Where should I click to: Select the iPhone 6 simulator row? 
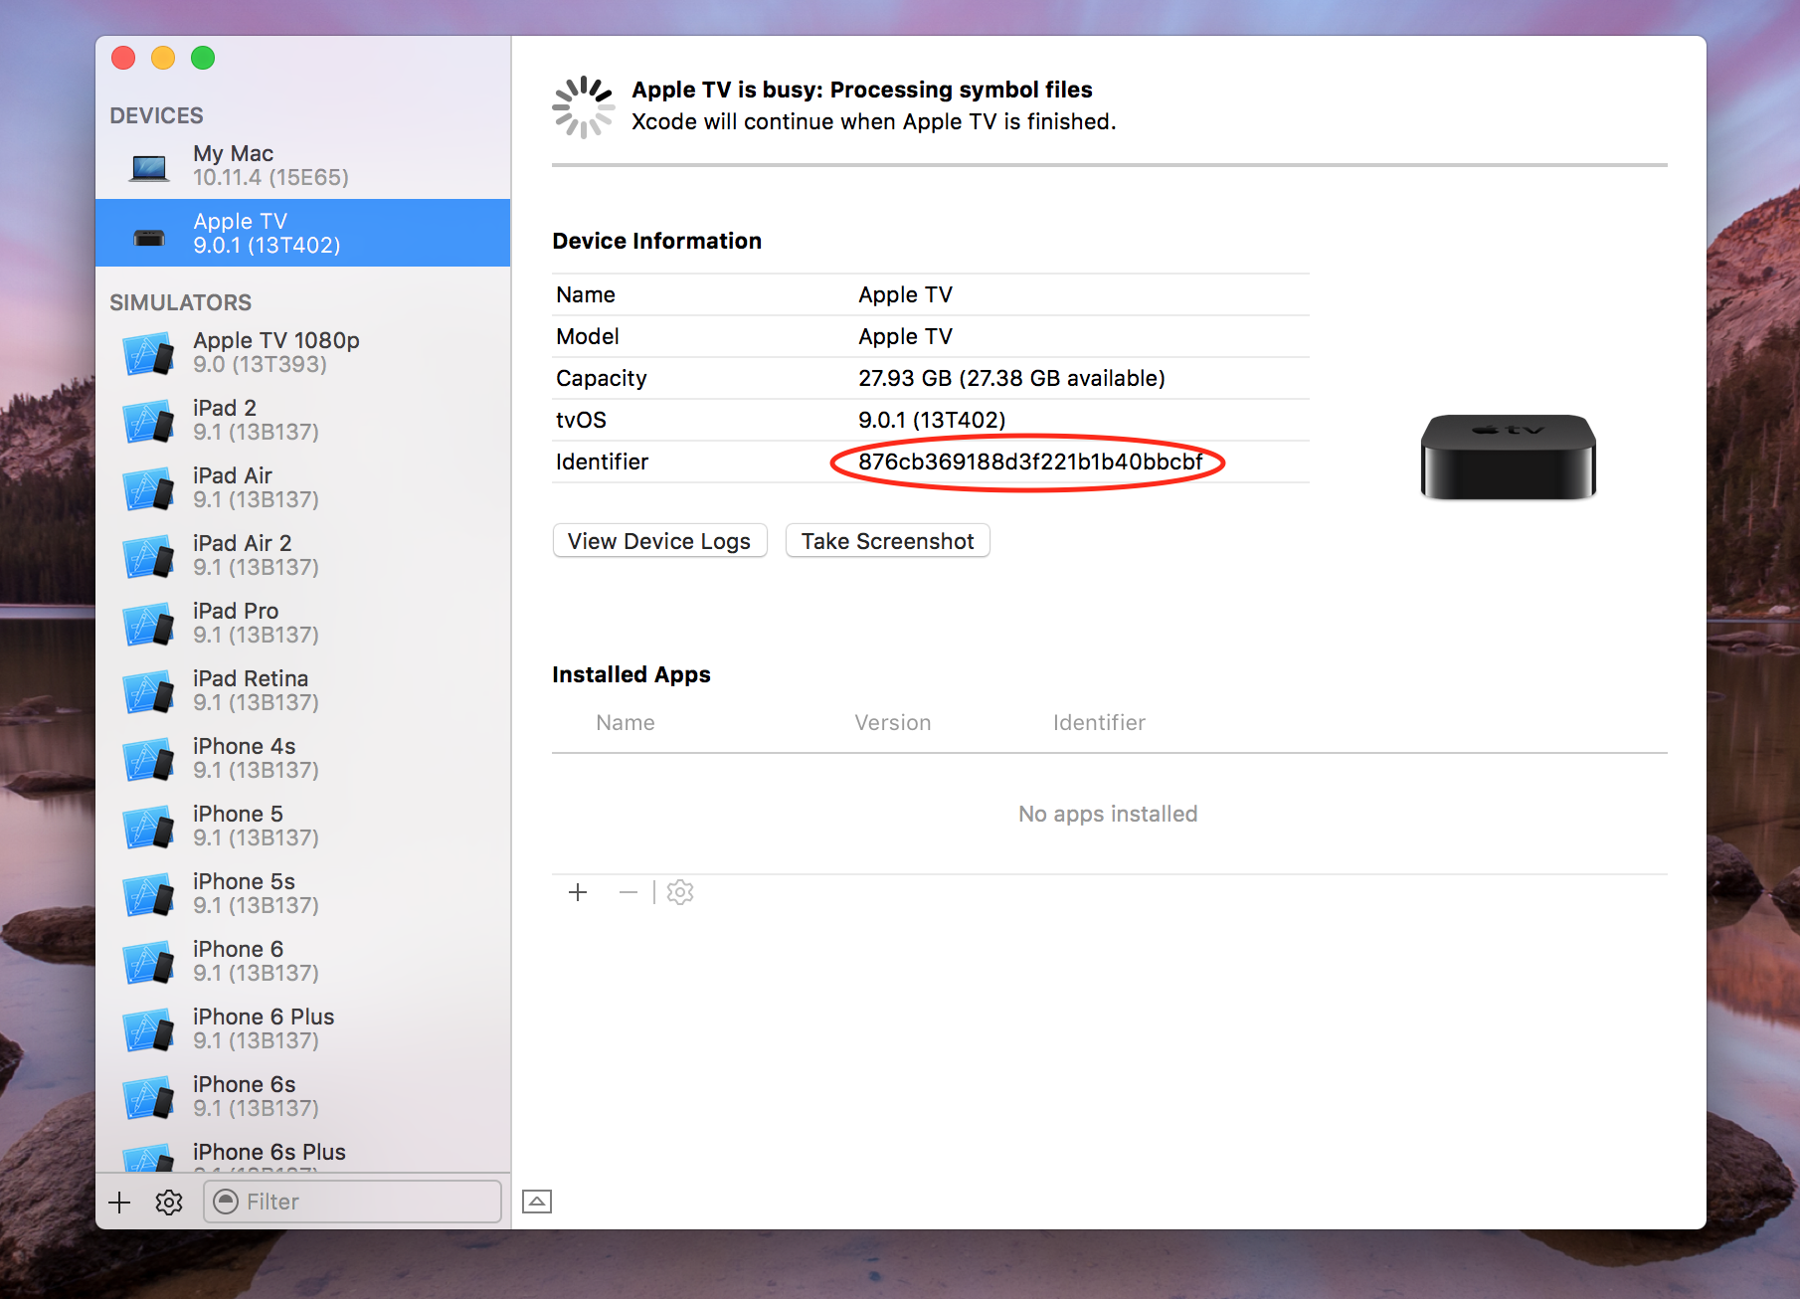303,962
